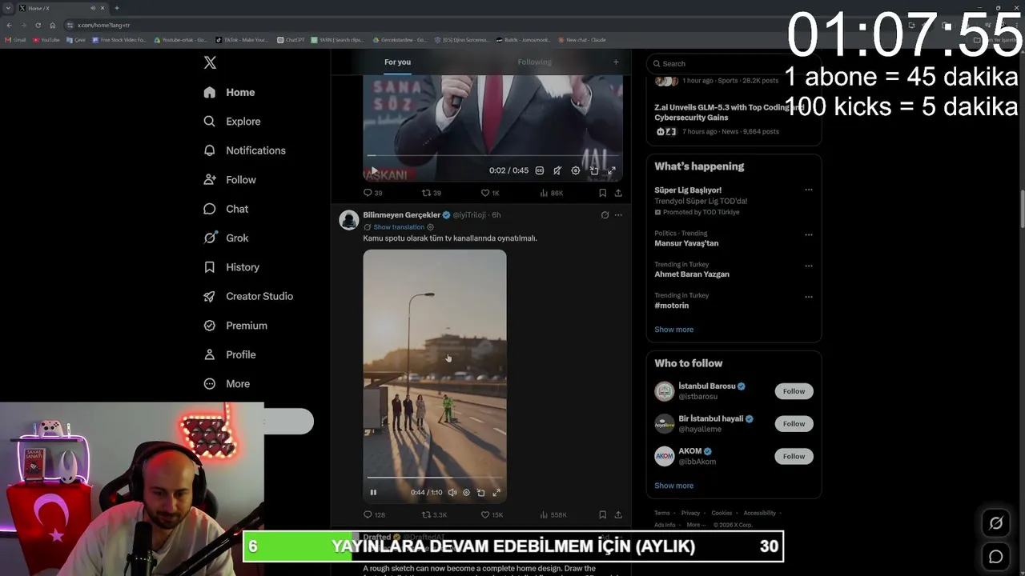
Task: Open more options for Süper Lig Başlıyor! trend
Action: (x=809, y=190)
